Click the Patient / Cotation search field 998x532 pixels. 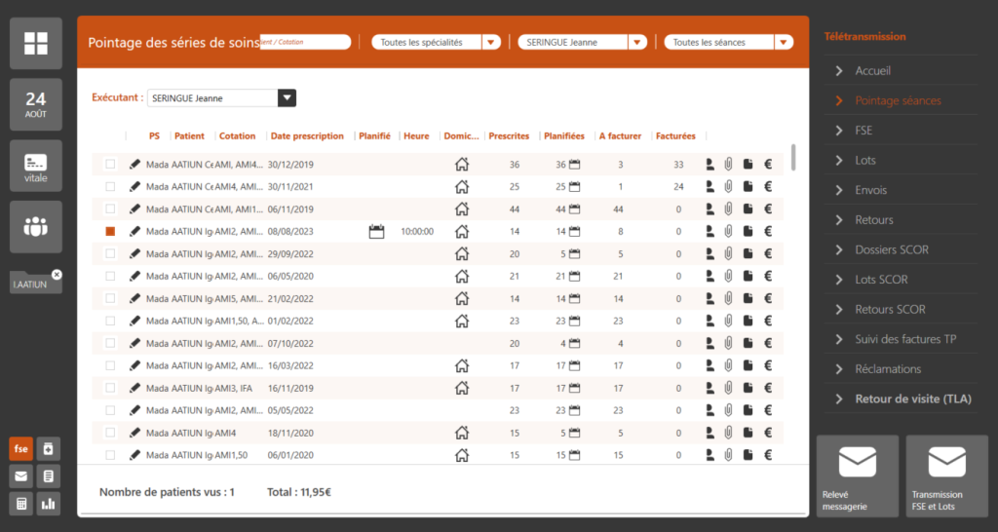click(x=306, y=42)
